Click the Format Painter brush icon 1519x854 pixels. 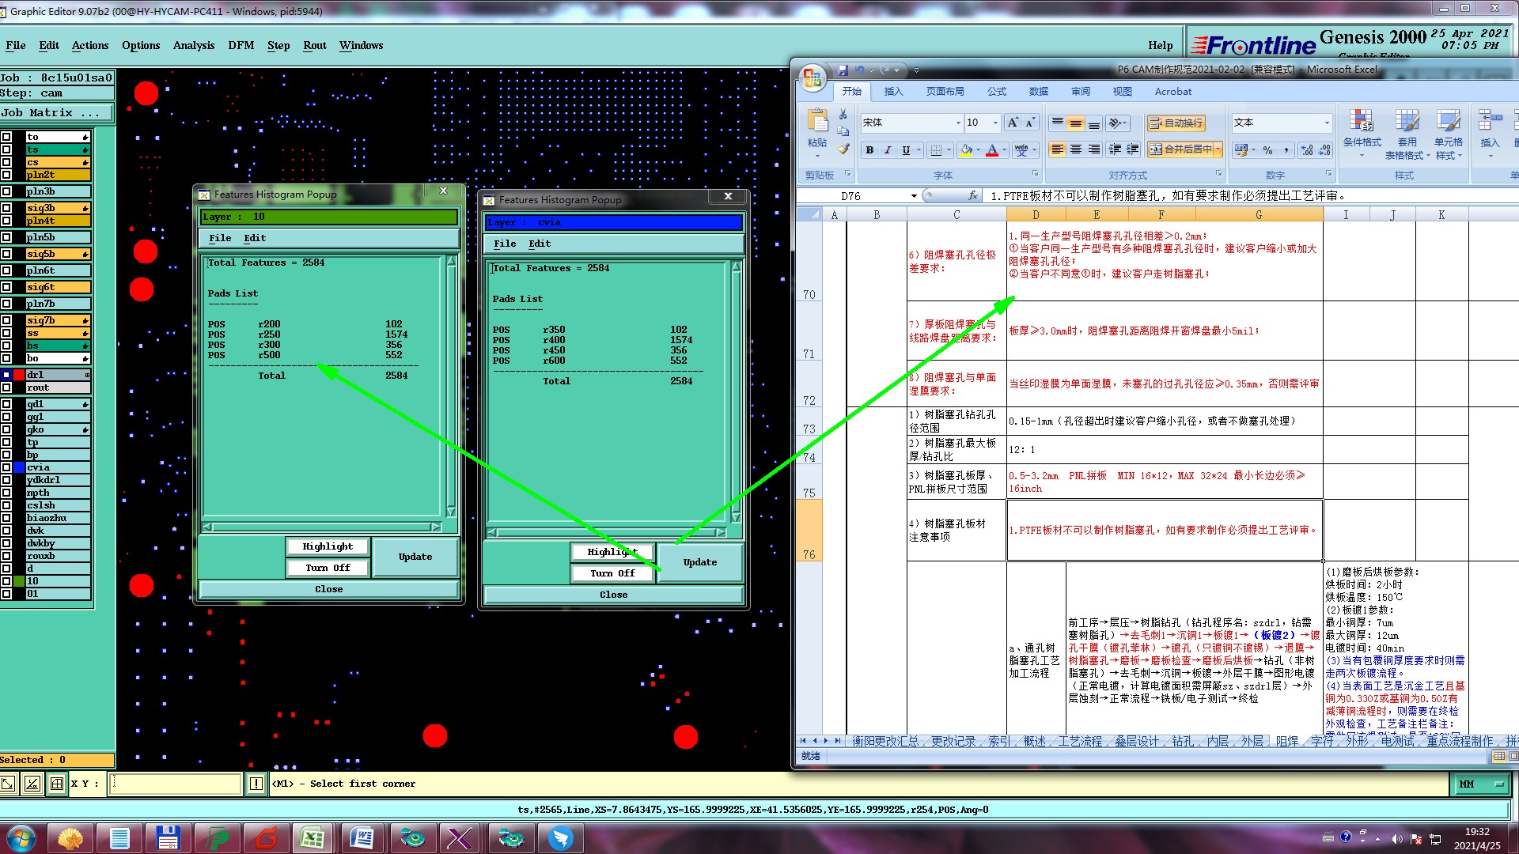click(843, 149)
